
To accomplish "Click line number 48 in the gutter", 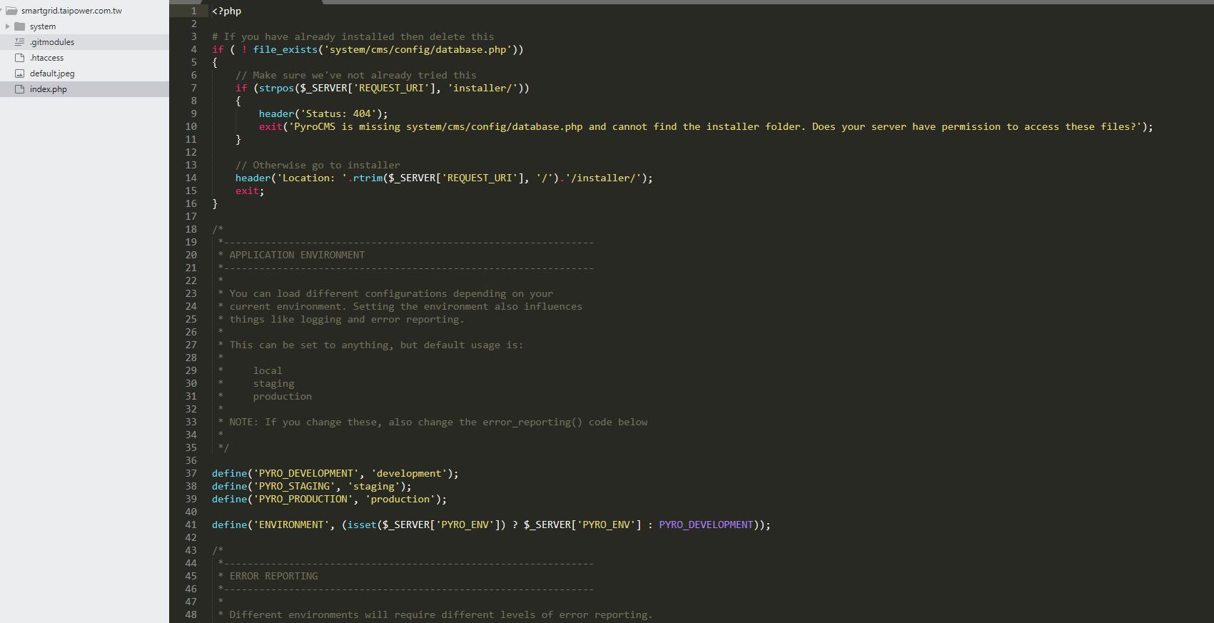I will pos(191,614).
